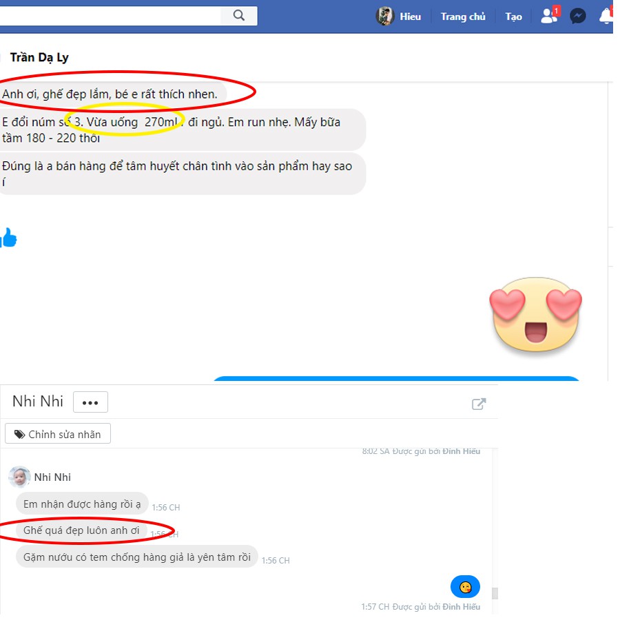Select message 'Anh ơi, ghế đẹp lắm'

pos(113,94)
